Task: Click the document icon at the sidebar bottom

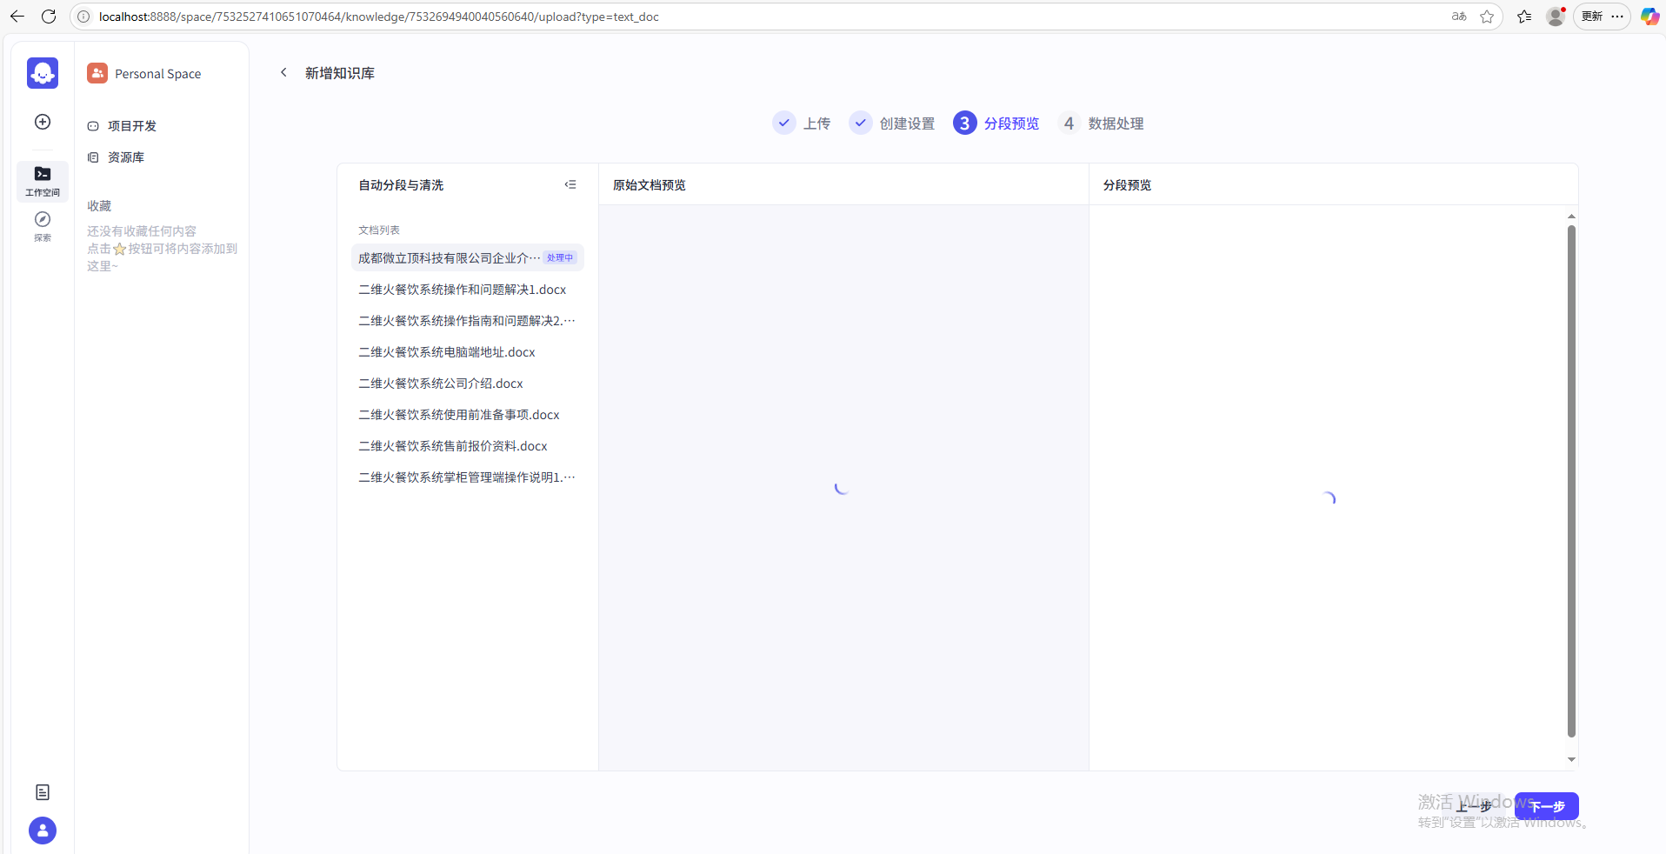Action: click(x=43, y=792)
